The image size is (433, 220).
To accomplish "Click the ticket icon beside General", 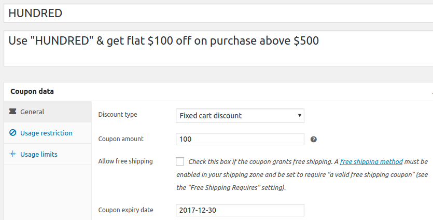I will [13, 112].
